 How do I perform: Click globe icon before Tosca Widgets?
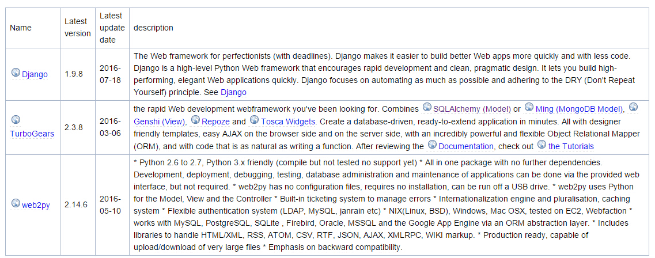coord(255,120)
